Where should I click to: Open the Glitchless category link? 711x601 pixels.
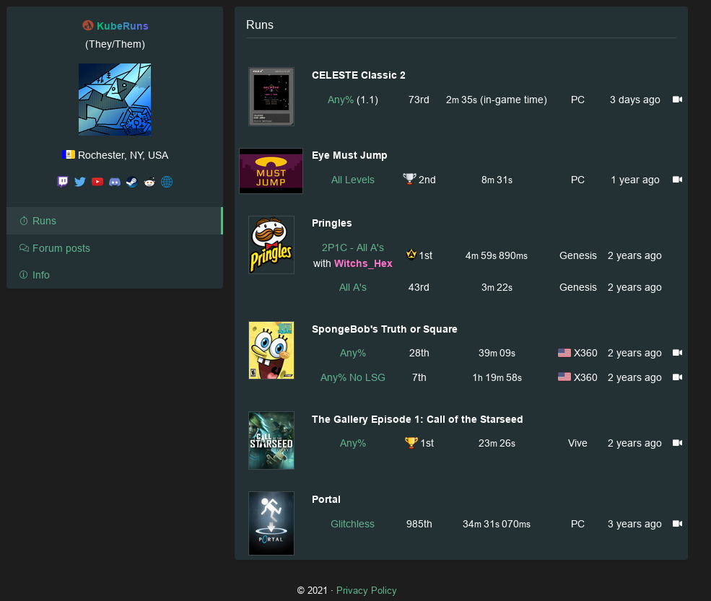pos(353,524)
